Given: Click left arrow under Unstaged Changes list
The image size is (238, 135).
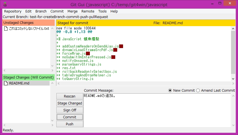Looking at the screenshot, I should (x=4, y=70).
